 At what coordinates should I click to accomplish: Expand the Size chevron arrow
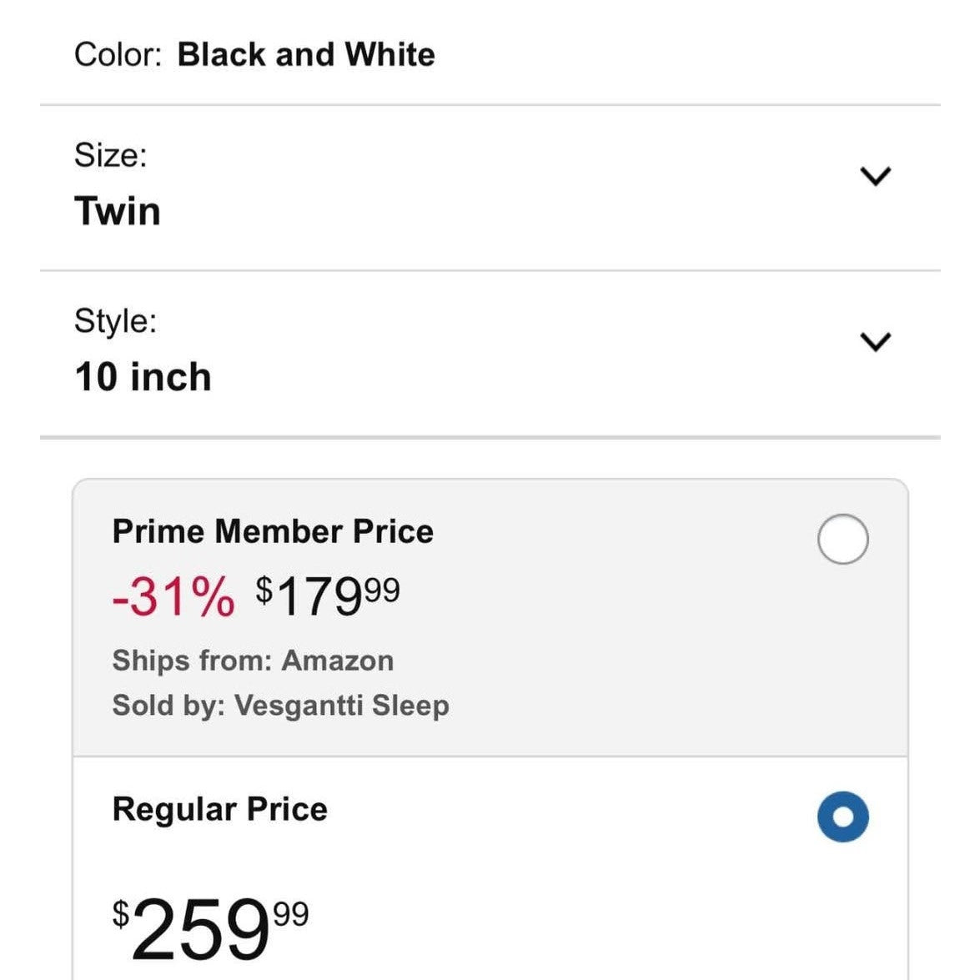[x=875, y=176]
